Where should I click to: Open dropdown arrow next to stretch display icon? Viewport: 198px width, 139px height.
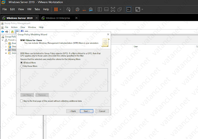pos(142,9)
